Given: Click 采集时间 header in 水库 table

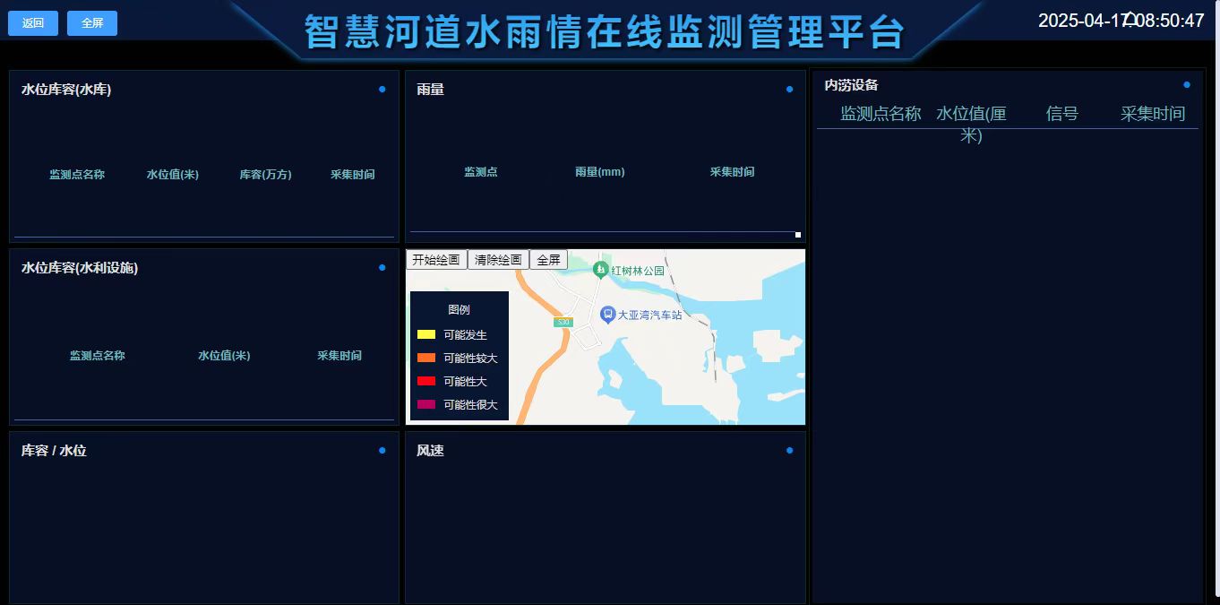Looking at the screenshot, I should (353, 175).
